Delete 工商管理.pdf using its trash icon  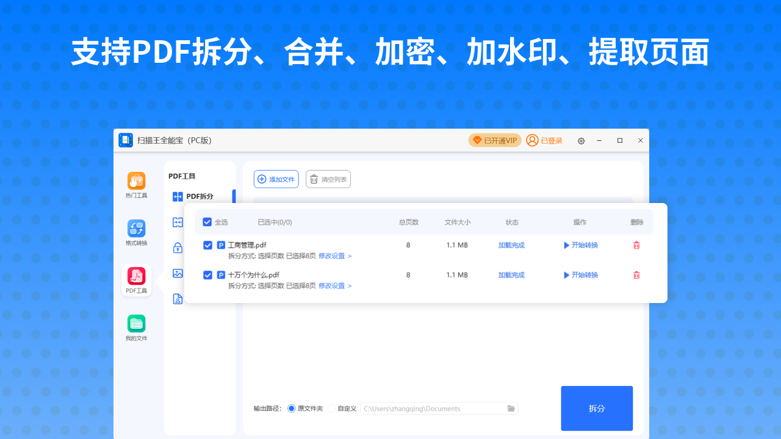[636, 244]
